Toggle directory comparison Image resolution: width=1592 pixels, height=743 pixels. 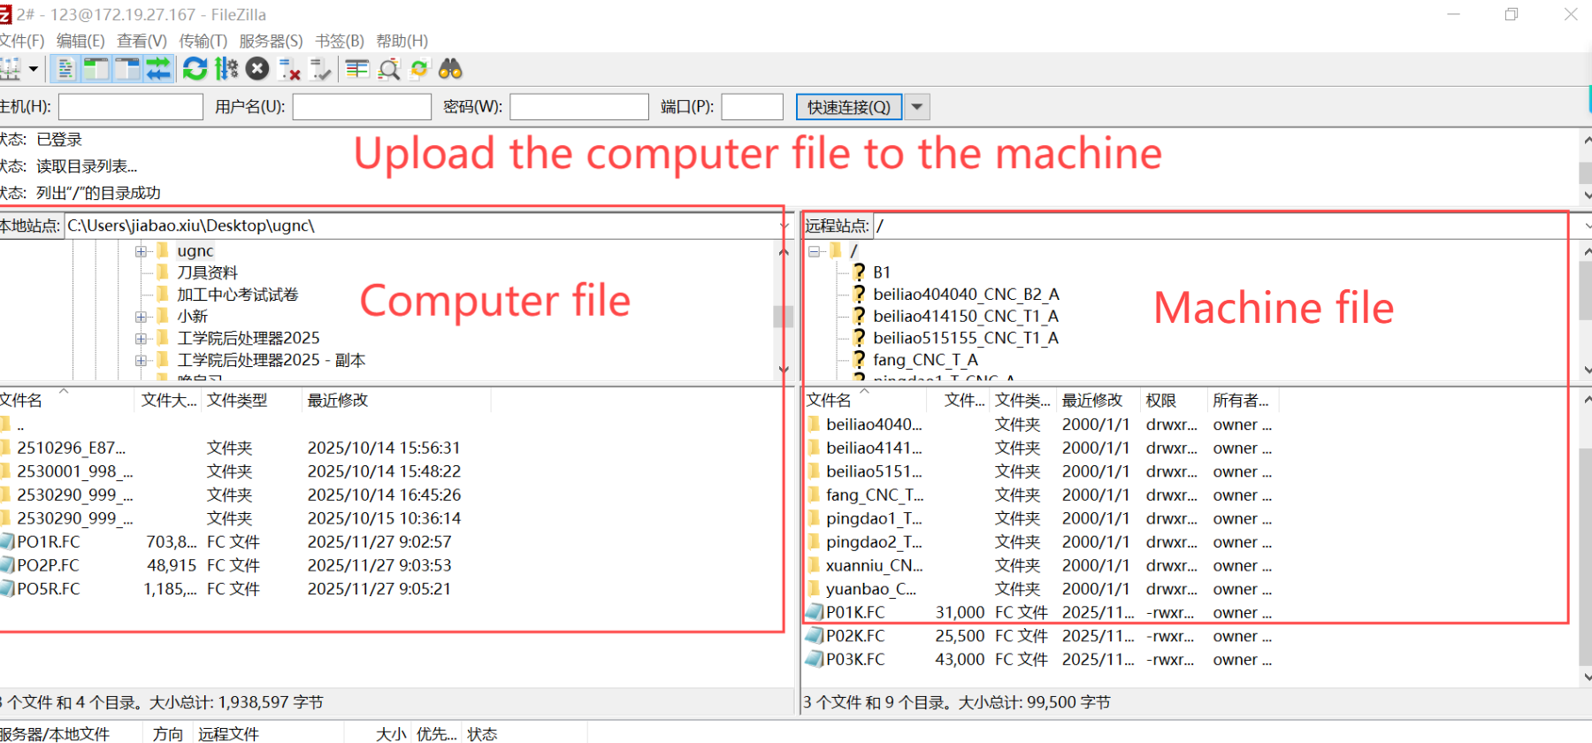pyautogui.click(x=388, y=69)
